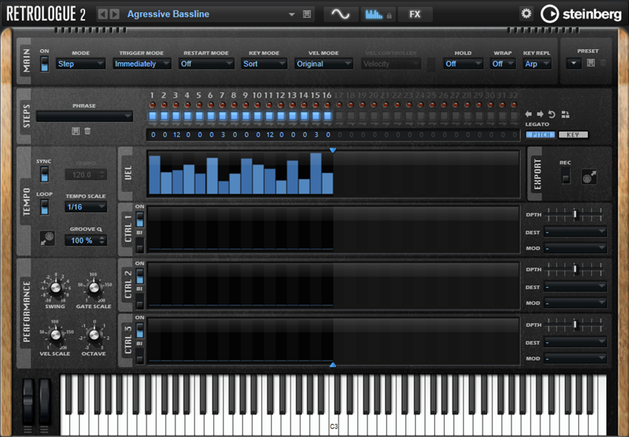Save the current phrase
This screenshot has width=629, height=437.
coord(75,131)
